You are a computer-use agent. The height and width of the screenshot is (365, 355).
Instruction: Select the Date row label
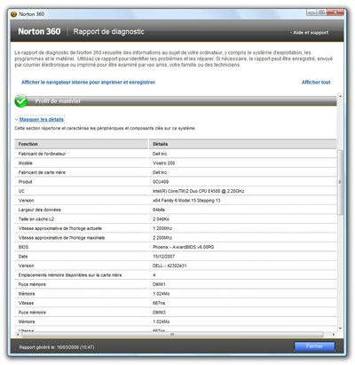point(23,257)
